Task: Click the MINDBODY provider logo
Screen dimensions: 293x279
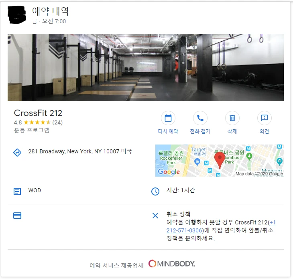Action: pos(172,264)
